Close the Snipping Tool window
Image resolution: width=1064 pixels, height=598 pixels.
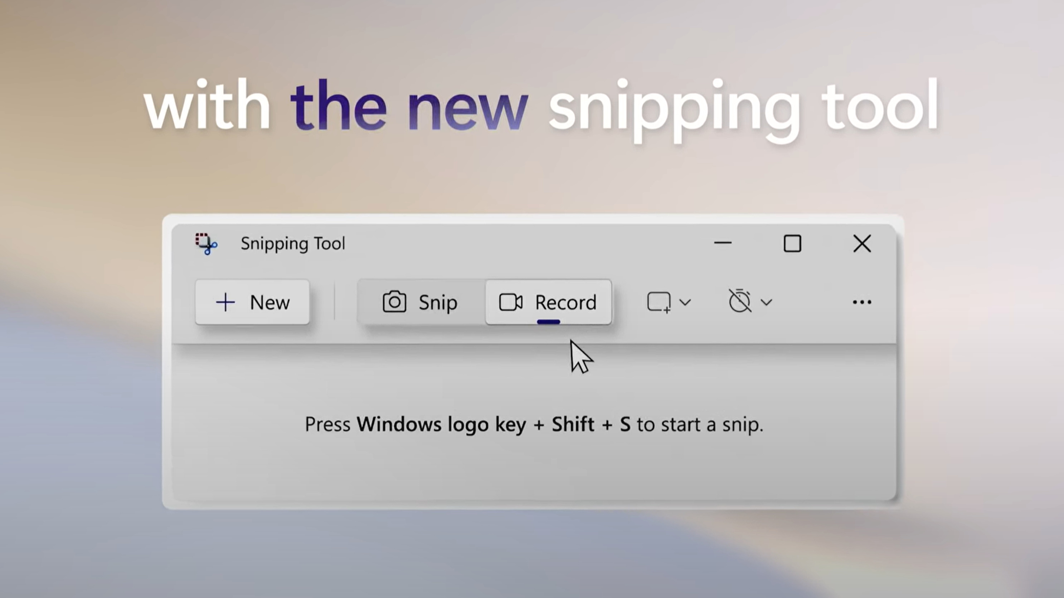(862, 243)
